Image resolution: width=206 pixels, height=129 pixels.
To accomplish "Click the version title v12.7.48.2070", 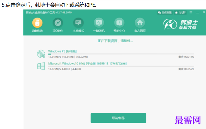I will tap(63, 13).
